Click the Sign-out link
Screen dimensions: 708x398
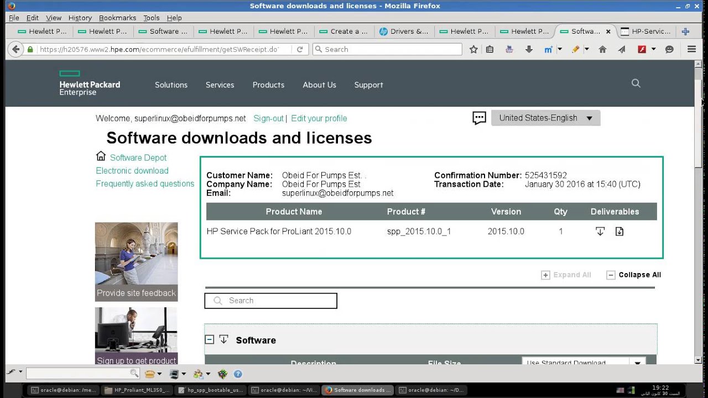[x=268, y=118]
